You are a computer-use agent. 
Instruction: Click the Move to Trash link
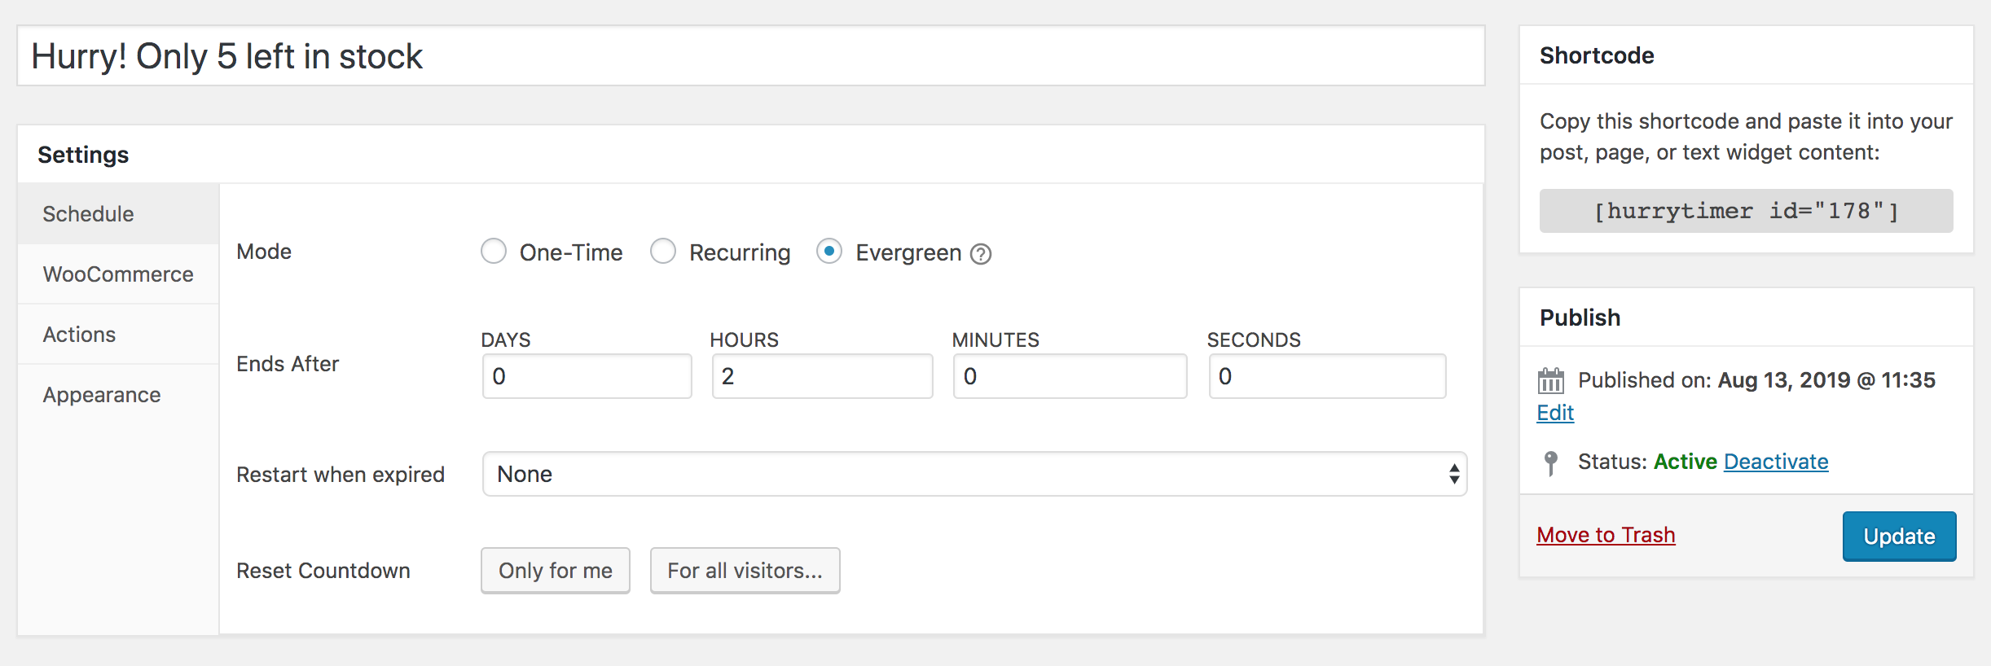point(1606,535)
